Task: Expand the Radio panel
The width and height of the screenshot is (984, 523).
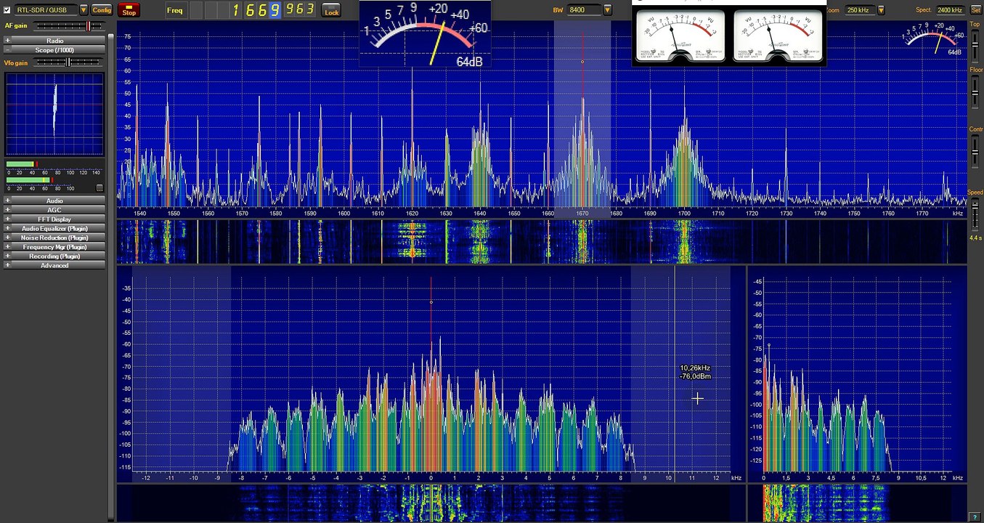Action: (54, 41)
